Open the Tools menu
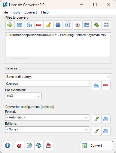This screenshot has height=153, width=116. point(16,12)
